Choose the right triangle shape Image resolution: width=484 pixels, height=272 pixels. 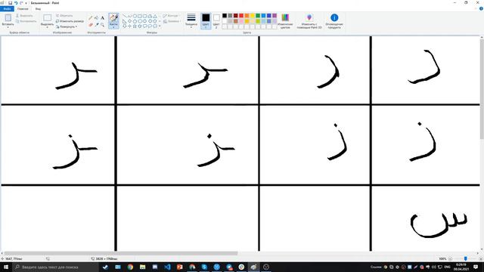124,21
